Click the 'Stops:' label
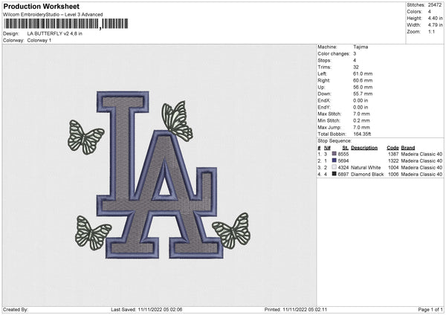The width and height of the screenshot is (446, 315). coord(324,60)
